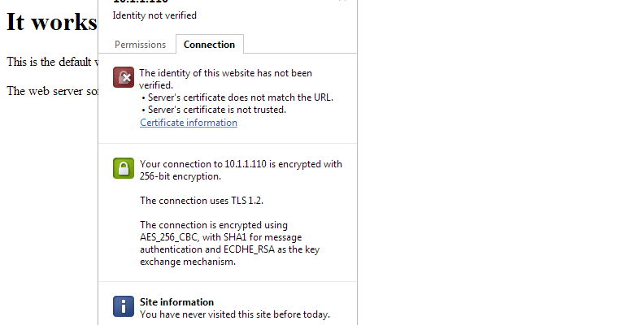622x325 pixels.
Task: Click the identity has not been verified message
Action: (225, 79)
